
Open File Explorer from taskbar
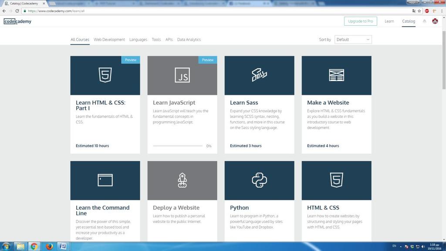click(x=20, y=246)
